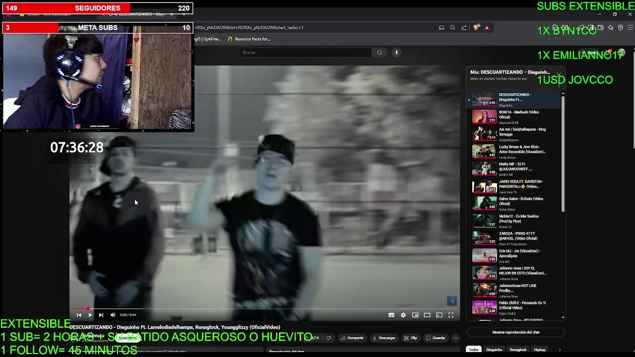Play 'Cris MJ - Jet (Visualizer)' video

coord(515,256)
